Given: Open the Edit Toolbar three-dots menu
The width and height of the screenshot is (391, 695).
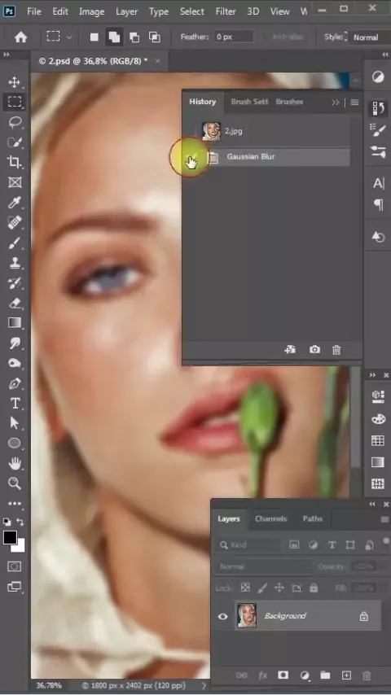Looking at the screenshot, I should point(14,504).
